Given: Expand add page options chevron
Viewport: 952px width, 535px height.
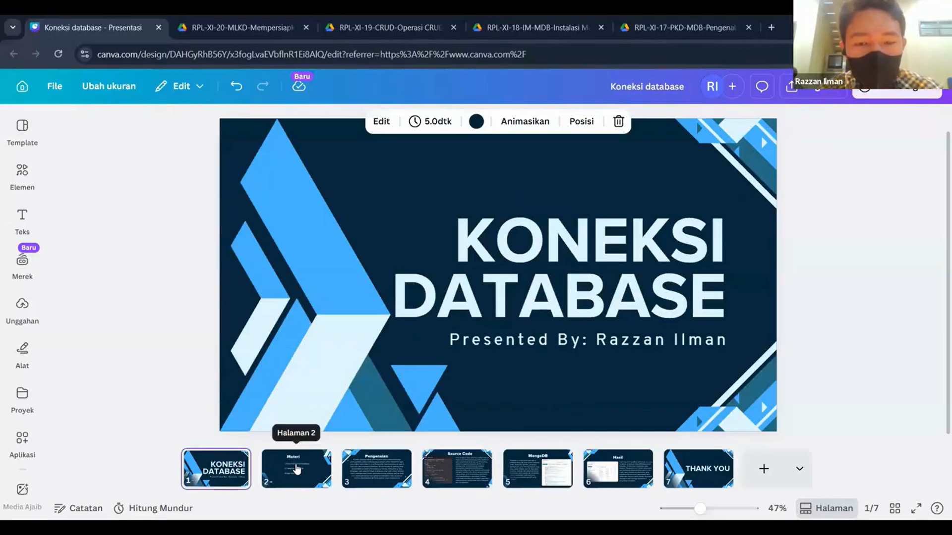Looking at the screenshot, I should point(799,469).
